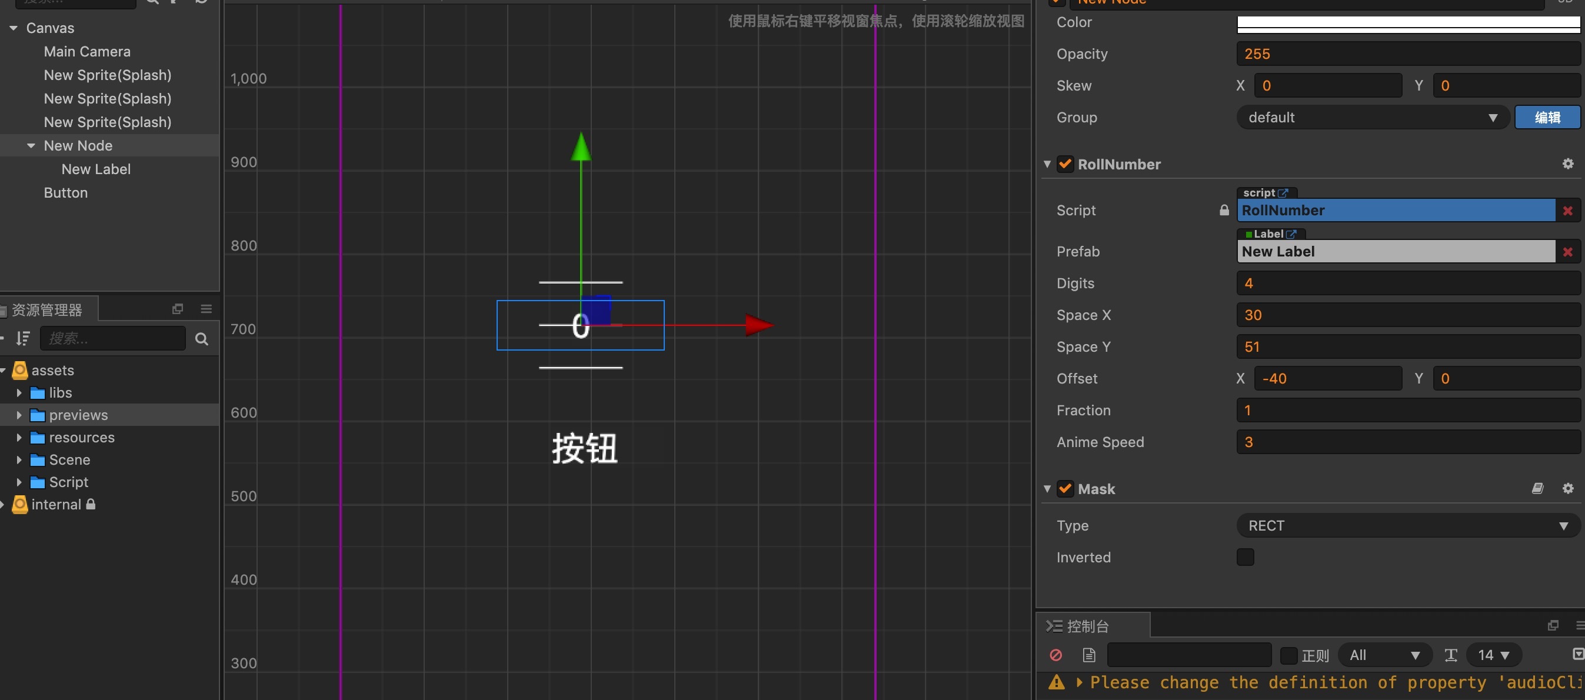Clear the New Label prefab reference

click(x=1567, y=252)
